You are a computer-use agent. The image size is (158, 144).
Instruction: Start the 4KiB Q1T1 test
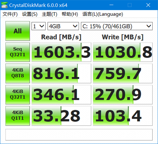(18, 116)
